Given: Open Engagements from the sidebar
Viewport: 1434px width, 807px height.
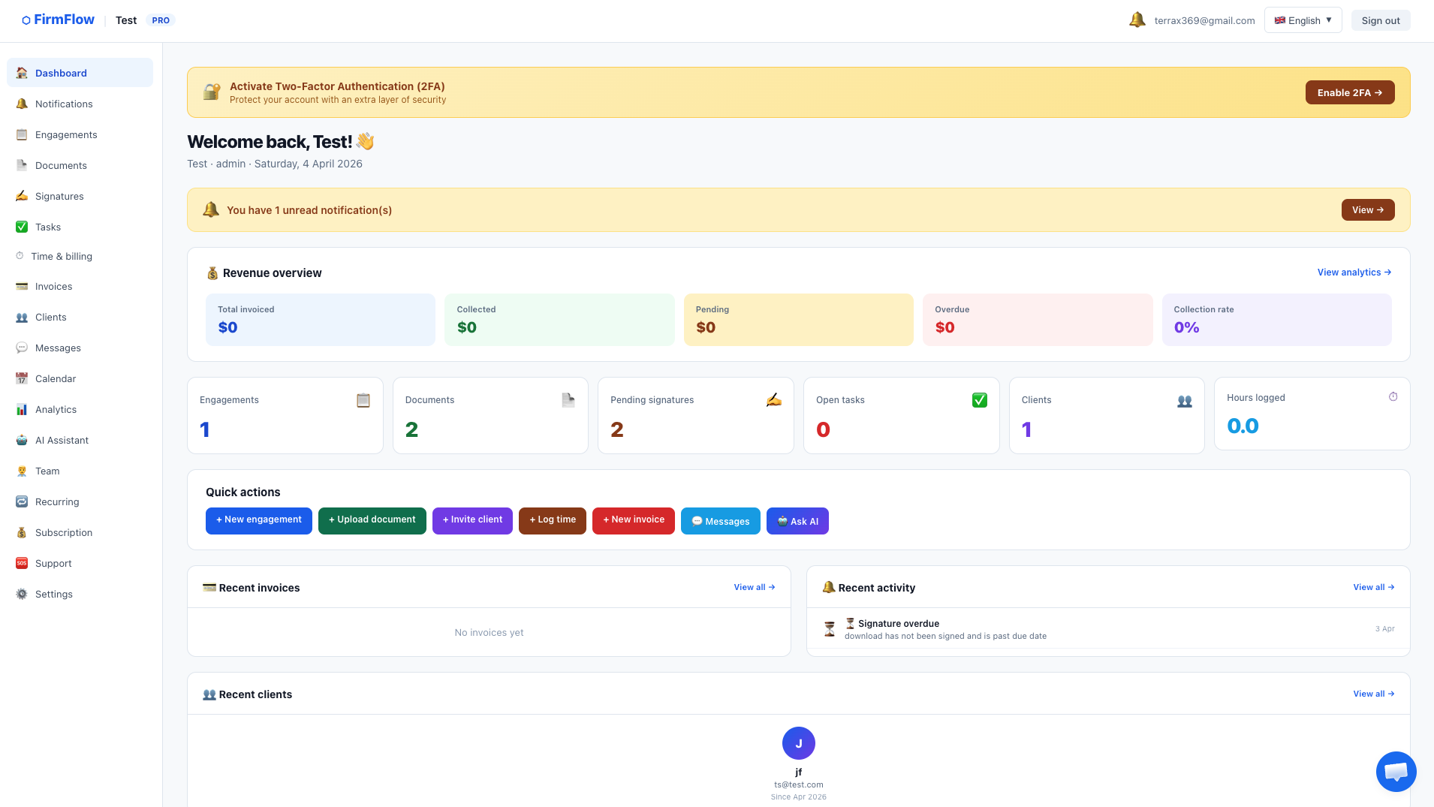Looking at the screenshot, I should point(80,134).
